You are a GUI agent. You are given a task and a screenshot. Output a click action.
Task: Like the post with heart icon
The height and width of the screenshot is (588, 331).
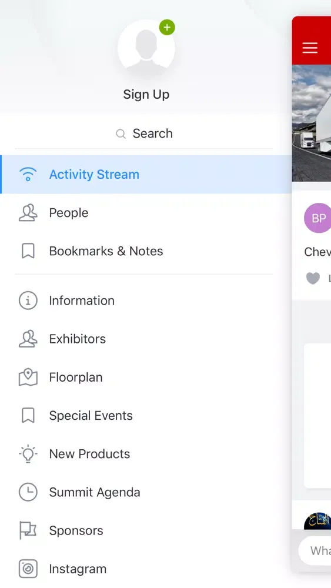coord(313,278)
